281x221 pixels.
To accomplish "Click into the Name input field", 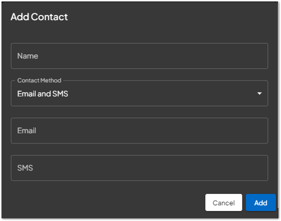I will tap(139, 56).
